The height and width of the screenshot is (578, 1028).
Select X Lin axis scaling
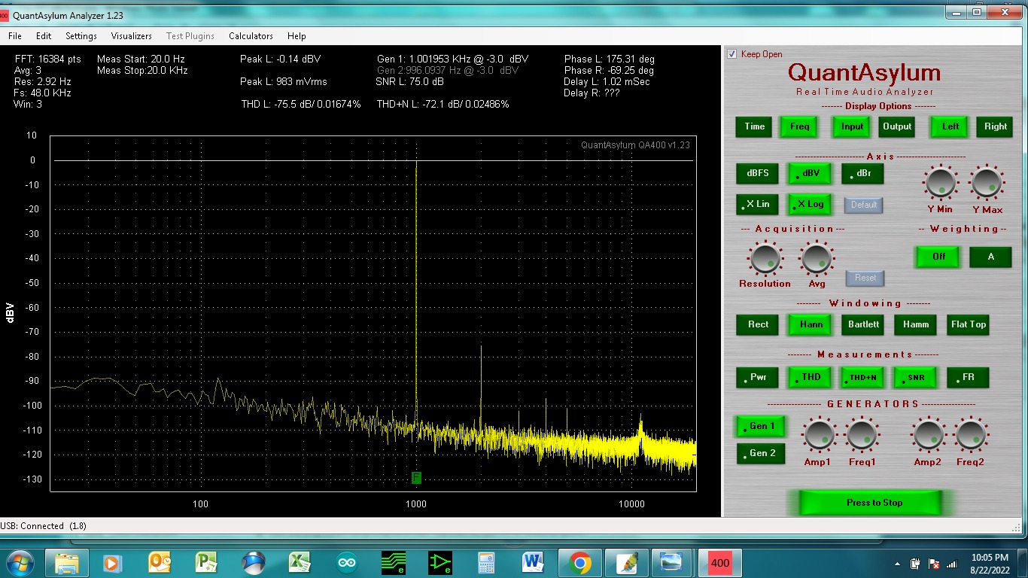pyautogui.click(x=758, y=204)
